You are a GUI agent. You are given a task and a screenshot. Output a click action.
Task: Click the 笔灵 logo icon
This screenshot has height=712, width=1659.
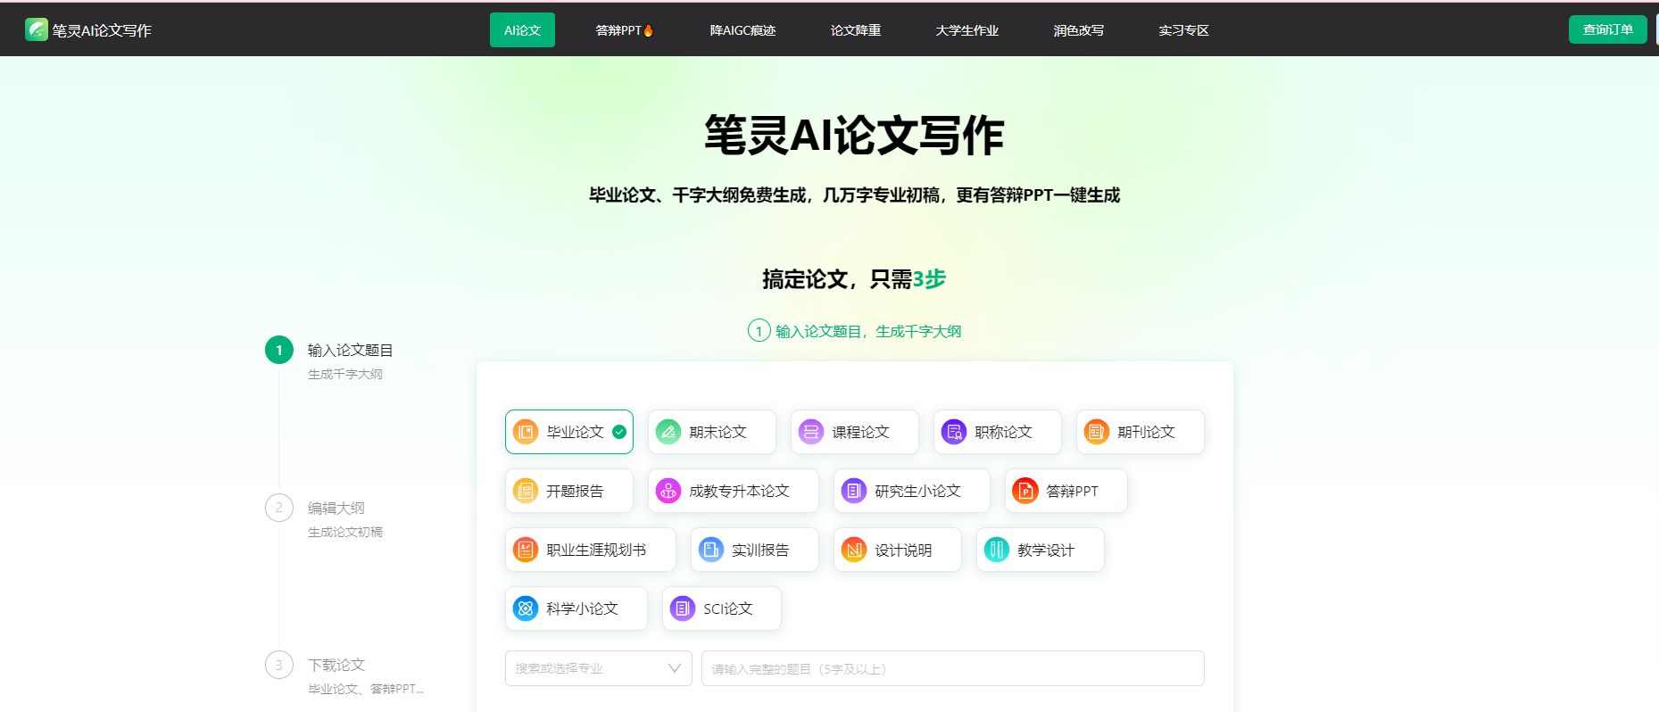point(37,29)
